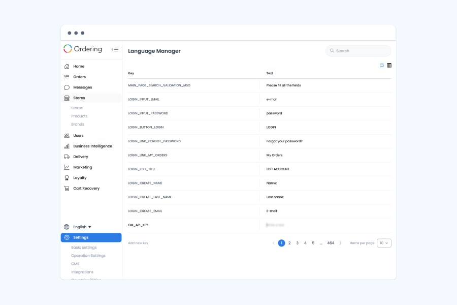Open the CMS submenu entry

pyautogui.click(x=75, y=263)
